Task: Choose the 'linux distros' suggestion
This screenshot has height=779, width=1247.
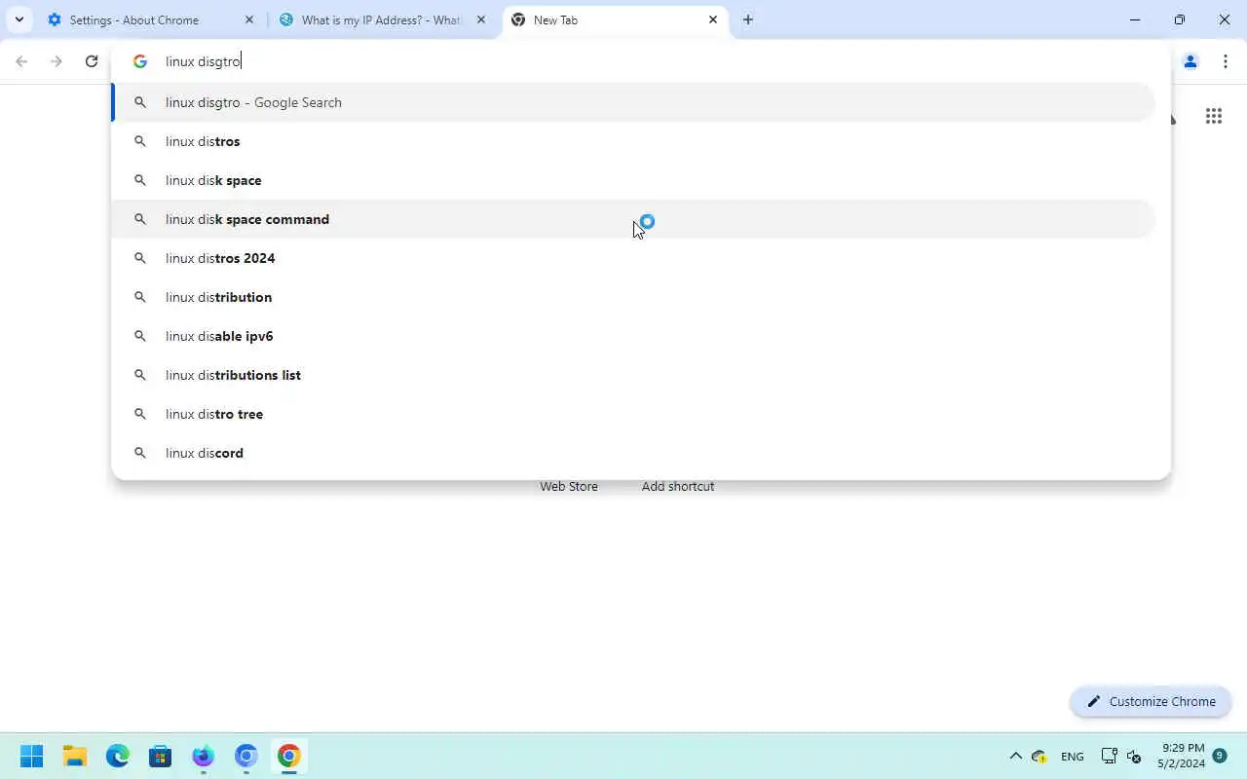Action: (634, 141)
